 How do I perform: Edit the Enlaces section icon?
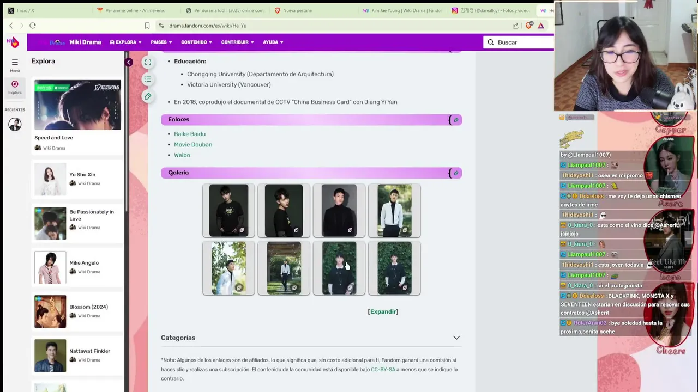click(x=456, y=120)
